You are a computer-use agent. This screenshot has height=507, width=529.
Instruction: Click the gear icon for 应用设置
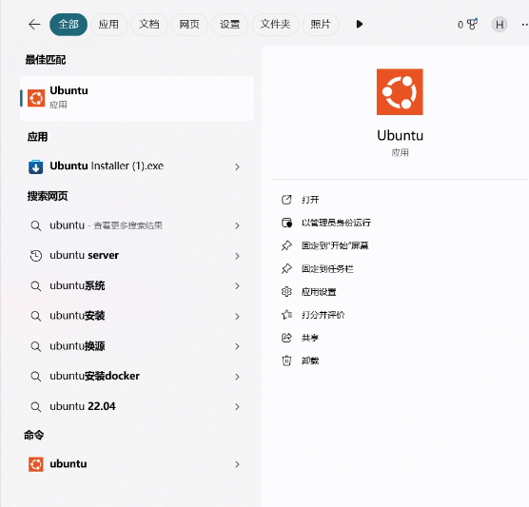point(286,291)
